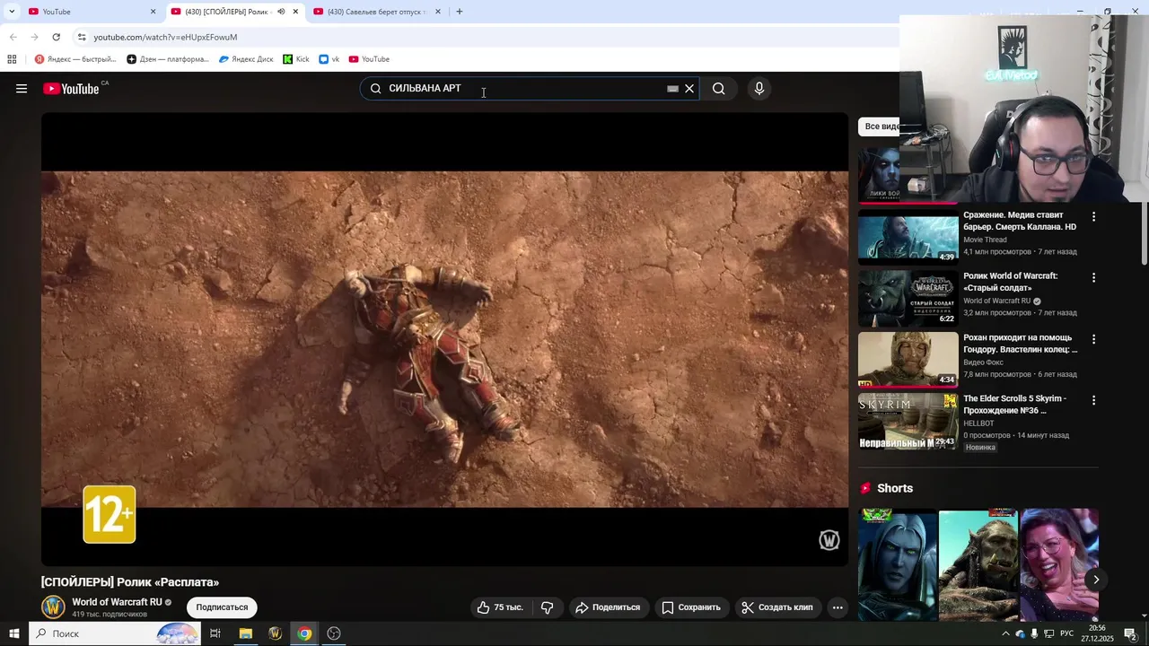
Task: Open the YouTube bookmark
Action: click(369, 59)
